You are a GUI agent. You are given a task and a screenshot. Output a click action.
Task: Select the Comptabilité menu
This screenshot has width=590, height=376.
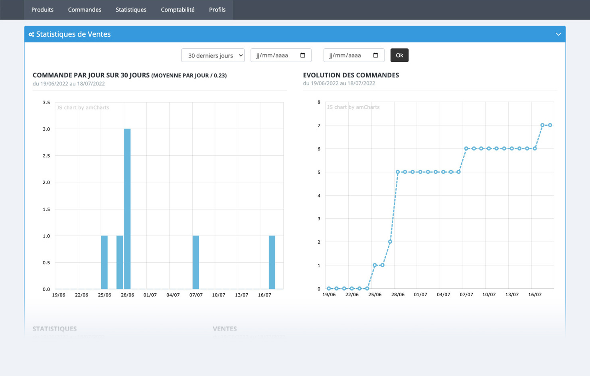point(178,10)
